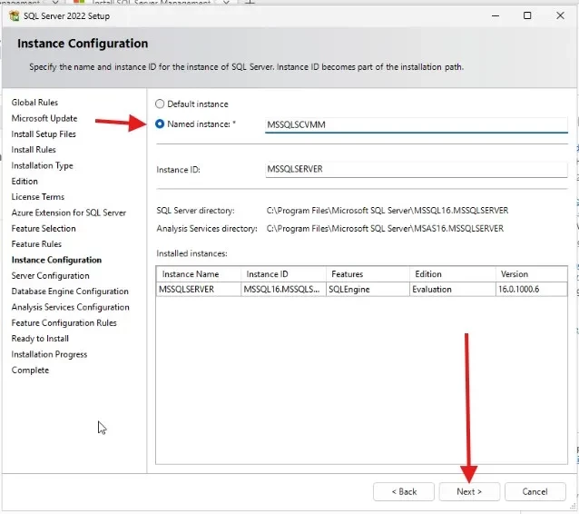Click Feature Configuration Rules step

point(64,323)
